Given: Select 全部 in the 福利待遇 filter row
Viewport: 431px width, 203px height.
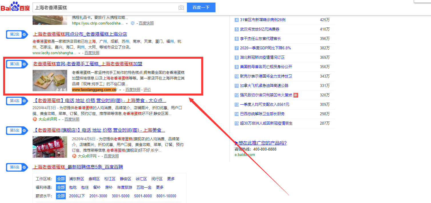Looking at the screenshot, I should [61, 187].
